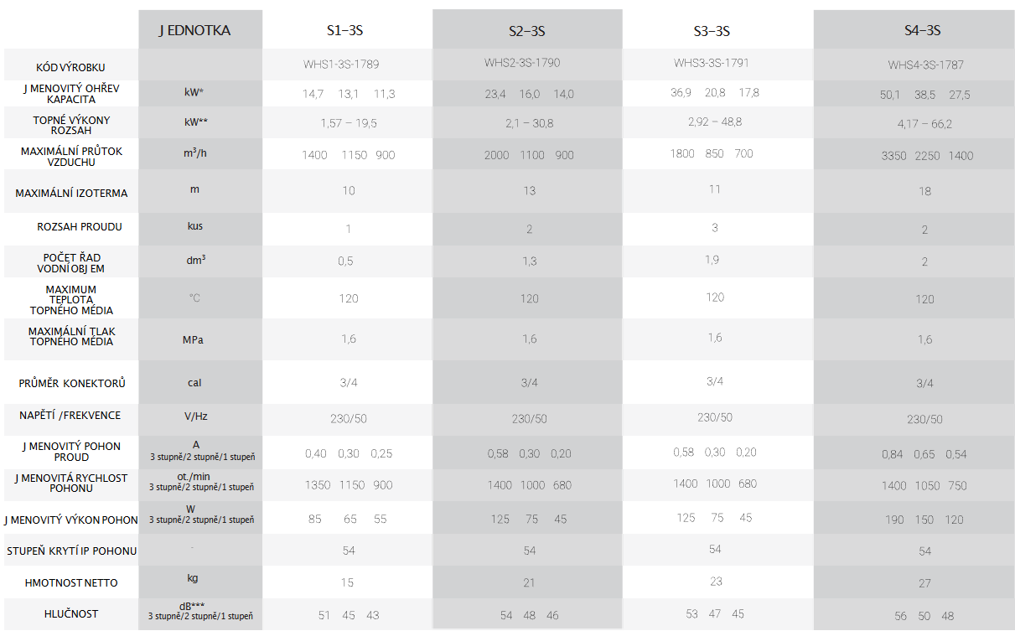Image resolution: width=1015 pixels, height=631 pixels.
Task: Select the S2-3S column header
Action: (x=527, y=32)
